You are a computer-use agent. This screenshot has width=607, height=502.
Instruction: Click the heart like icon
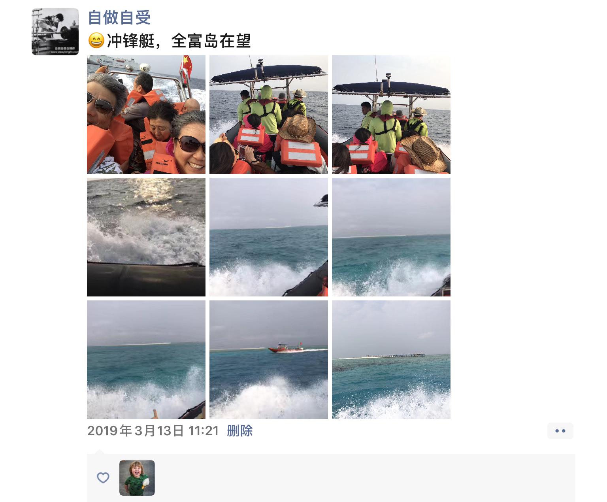(103, 477)
